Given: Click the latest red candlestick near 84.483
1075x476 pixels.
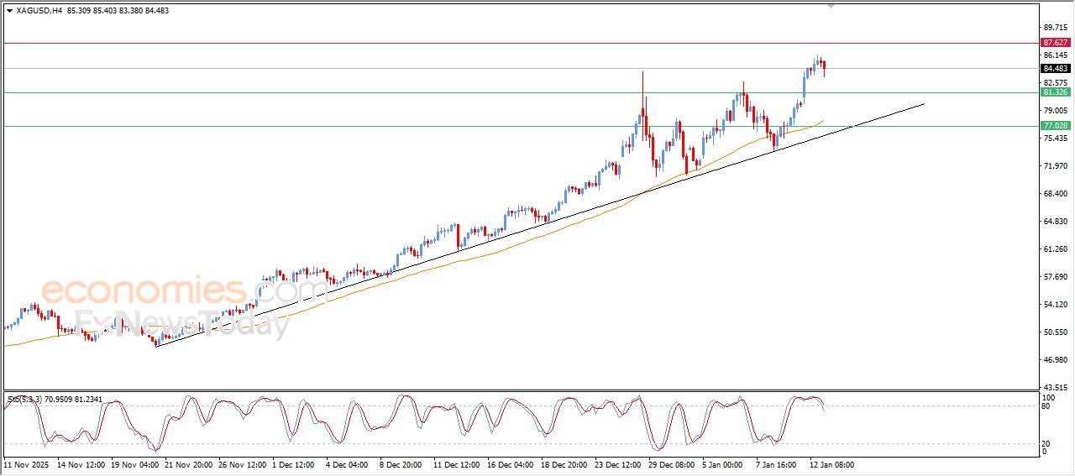Looking at the screenshot, I should pos(824,66).
